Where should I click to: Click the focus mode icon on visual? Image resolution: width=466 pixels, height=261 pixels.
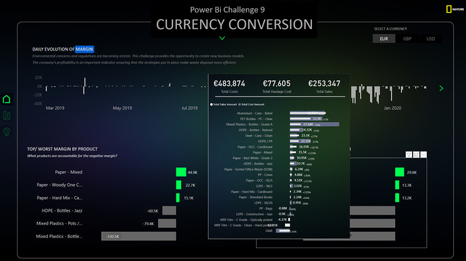[416, 154]
